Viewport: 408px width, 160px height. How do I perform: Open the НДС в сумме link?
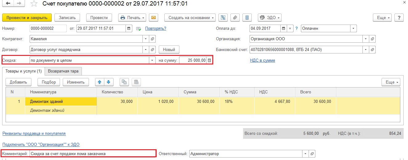[x=262, y=60]
